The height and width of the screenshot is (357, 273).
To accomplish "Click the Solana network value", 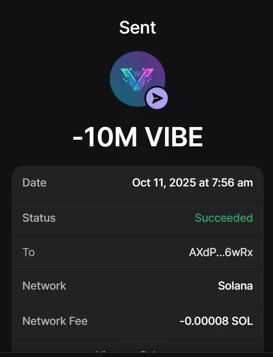I will (x=235, y=286).
